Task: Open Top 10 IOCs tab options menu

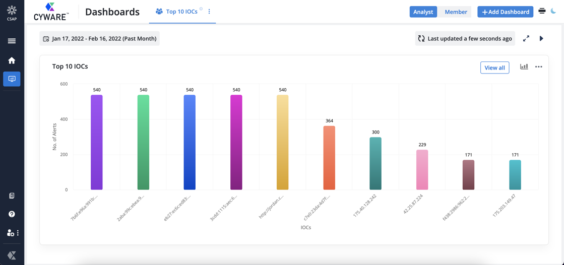Action: (x=209, y=12)
